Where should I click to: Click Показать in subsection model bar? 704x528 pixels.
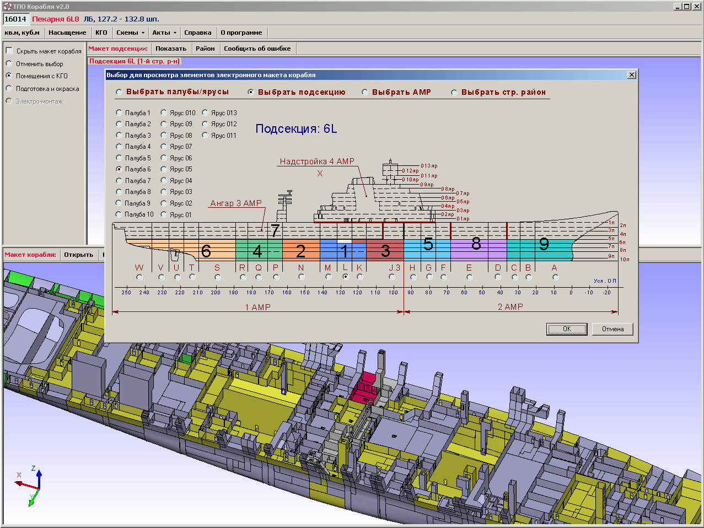(171, 49)
